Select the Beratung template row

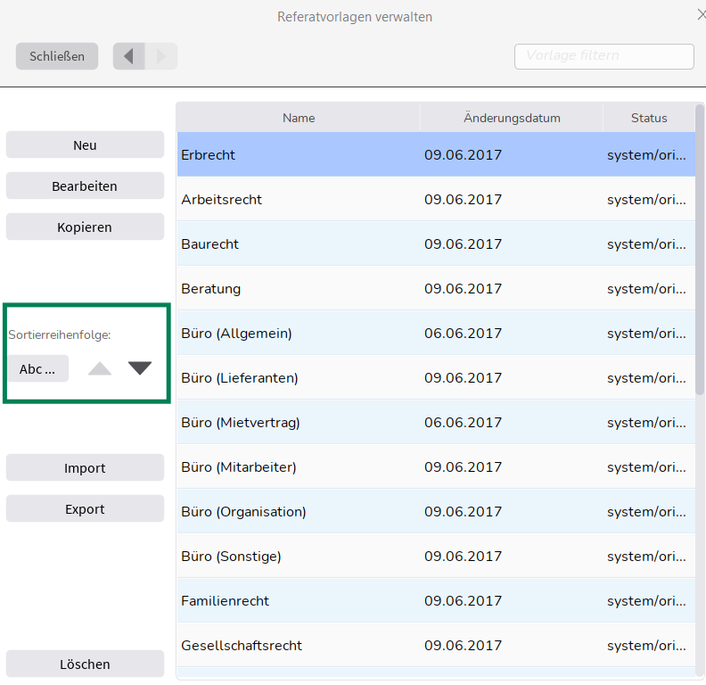pyautogui.click(x=436, y=288)
